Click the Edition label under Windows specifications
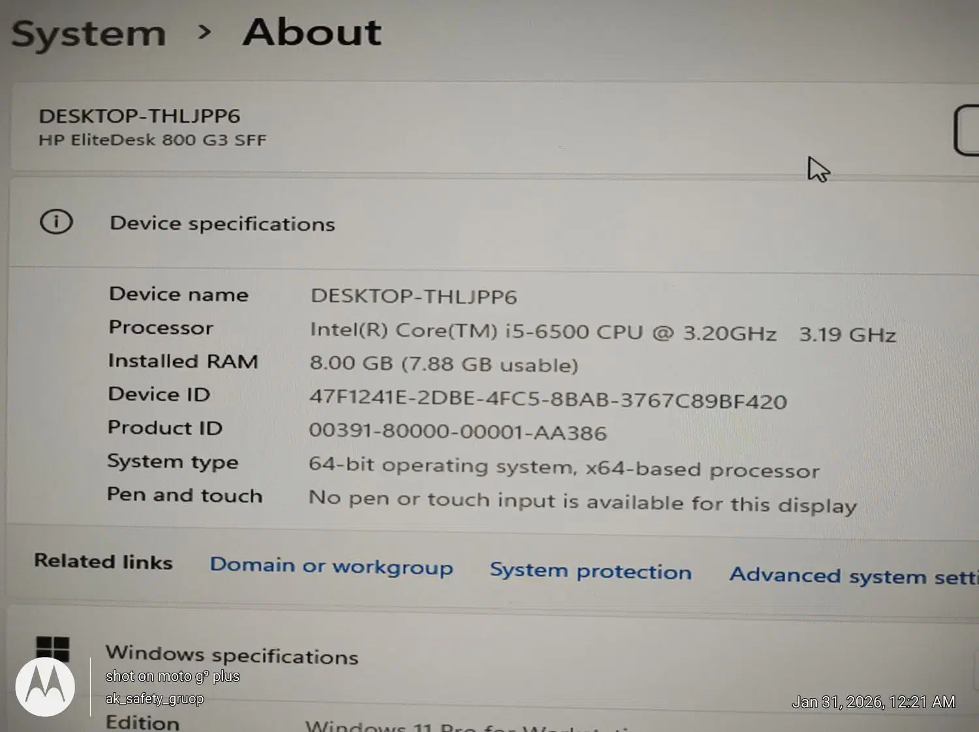 pos(142,722)
